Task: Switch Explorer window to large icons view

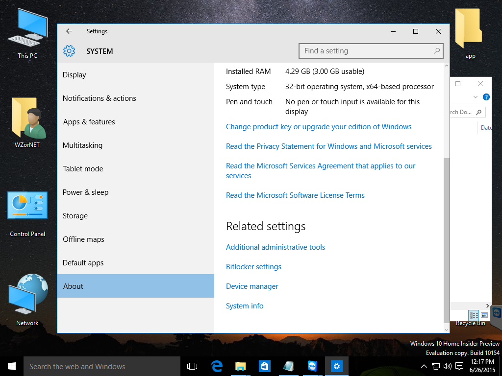Action: coord(484,315)
